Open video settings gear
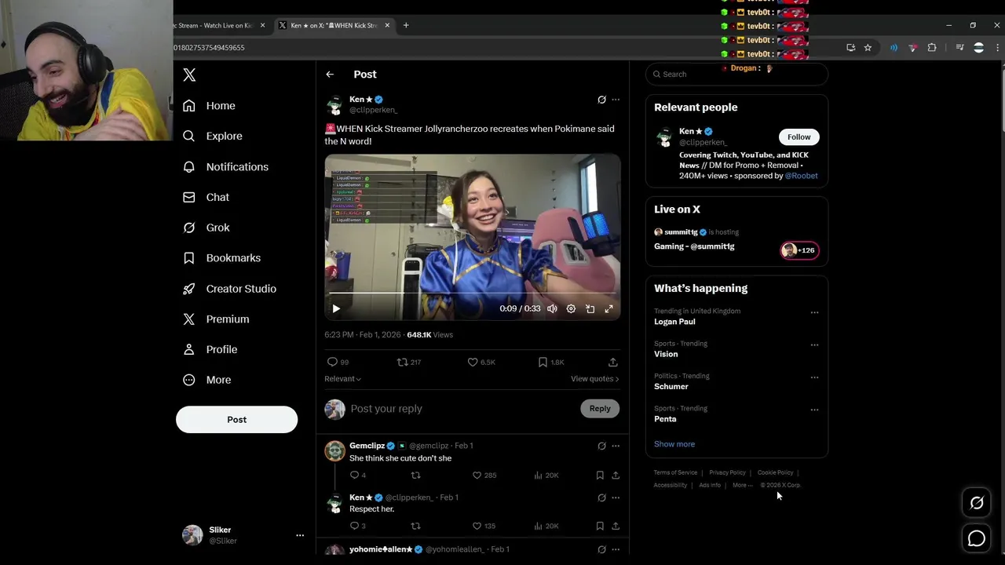The width and height of the screenshot is (1005, 565). 571,308
